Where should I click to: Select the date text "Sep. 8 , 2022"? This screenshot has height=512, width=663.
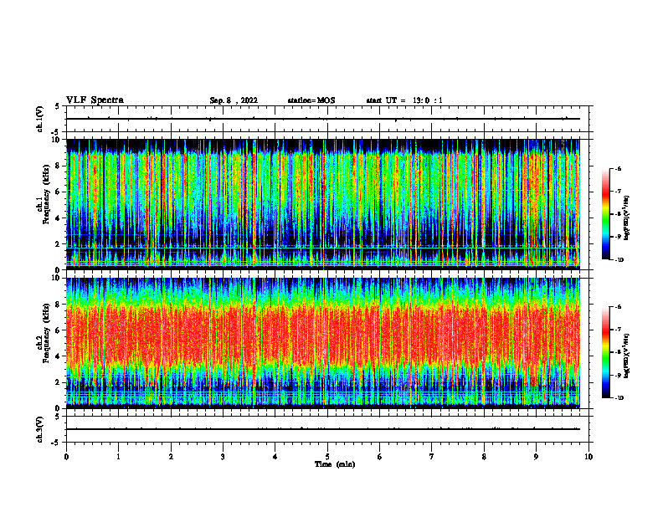pyautogui.click(x=234, y=100)
